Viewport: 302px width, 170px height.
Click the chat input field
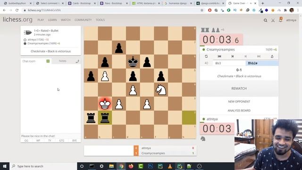(50, 136)
